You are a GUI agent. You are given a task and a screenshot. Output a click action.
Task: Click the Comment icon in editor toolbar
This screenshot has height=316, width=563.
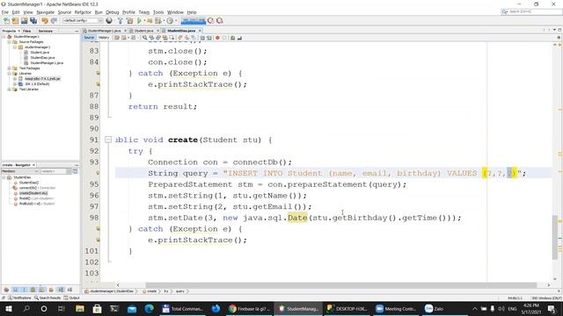point(232,38)
